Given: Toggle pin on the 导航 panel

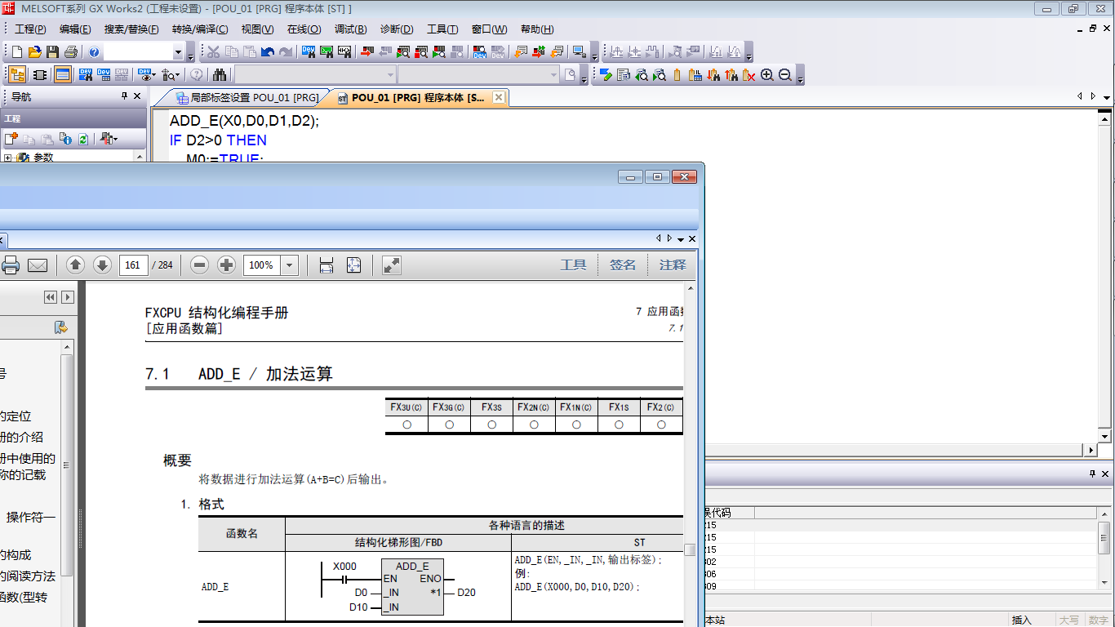Looking at the screenshot, I should [124, 96].
